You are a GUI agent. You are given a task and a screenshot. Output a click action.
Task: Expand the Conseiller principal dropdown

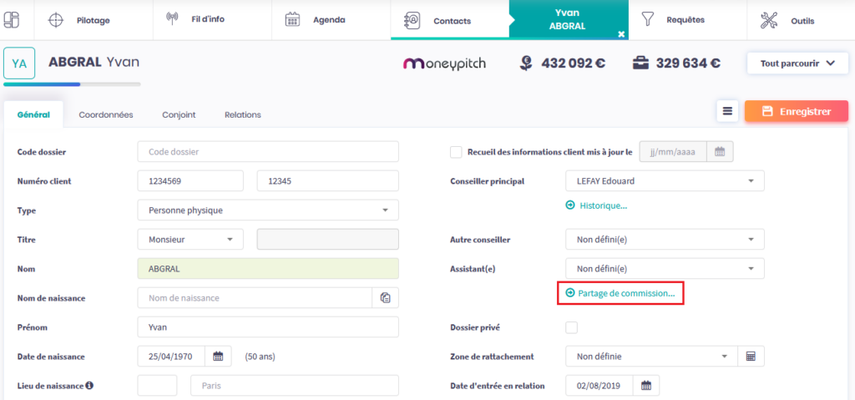(665, 181)
